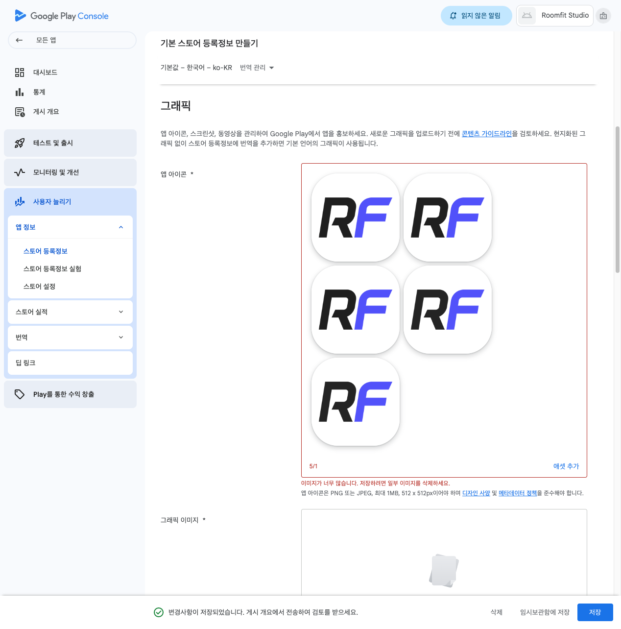Click the page vertical scrollbar

618,199
